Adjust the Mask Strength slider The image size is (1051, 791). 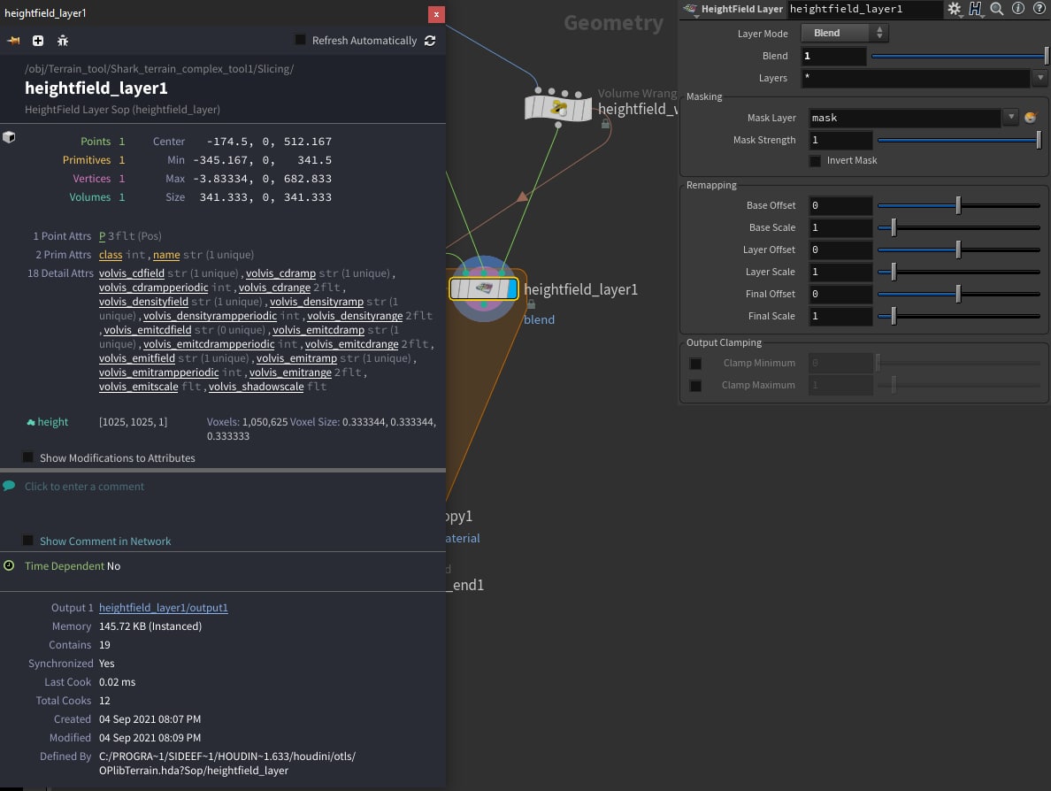pos(959,140)
